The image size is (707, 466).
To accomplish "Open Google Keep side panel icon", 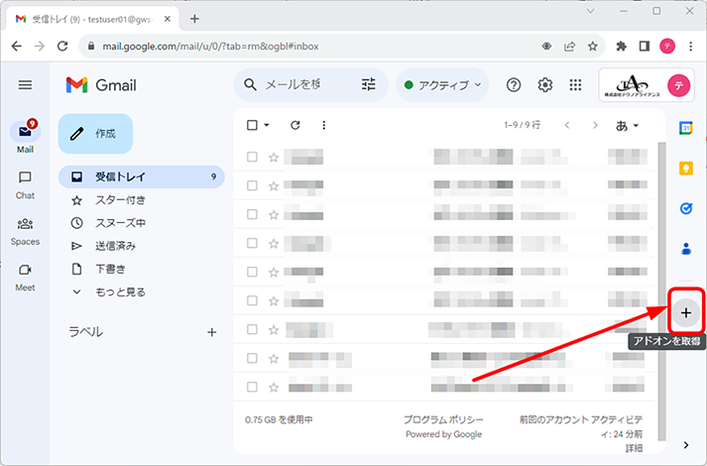I will pos(686,169).
